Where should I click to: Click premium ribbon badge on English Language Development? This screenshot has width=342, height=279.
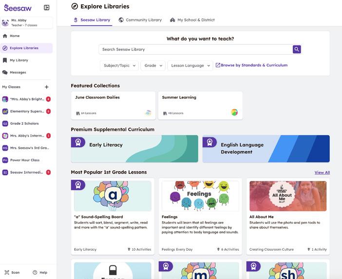(209, 142)
